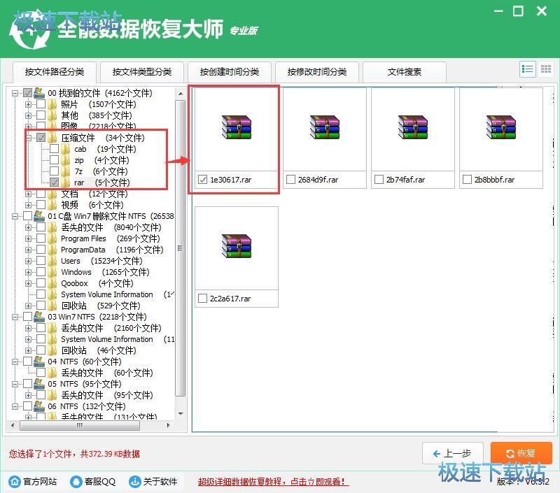Click the 2b74faf.rar archive icon

413,127
